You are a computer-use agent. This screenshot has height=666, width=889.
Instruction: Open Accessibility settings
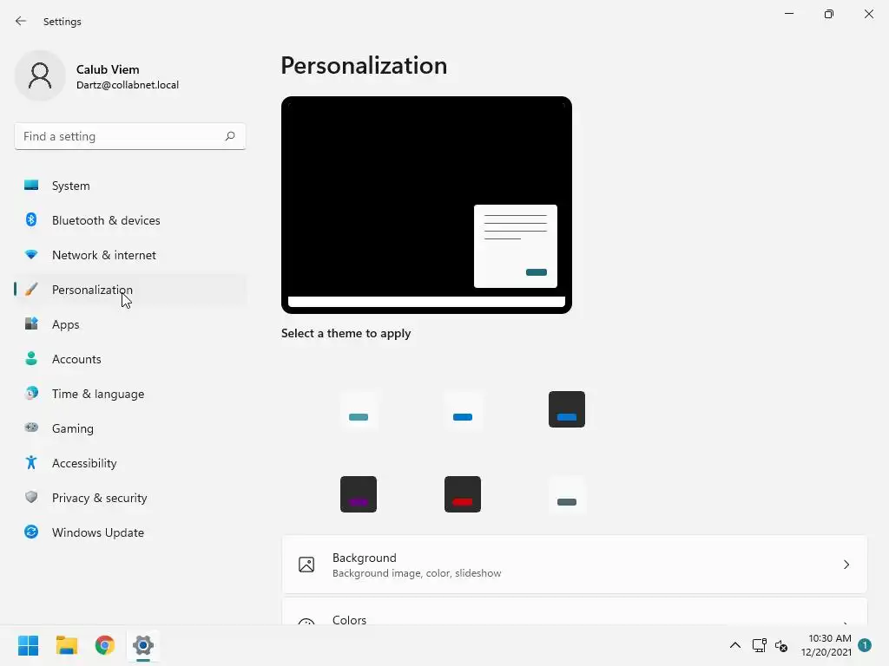click(x=130, y=463)
